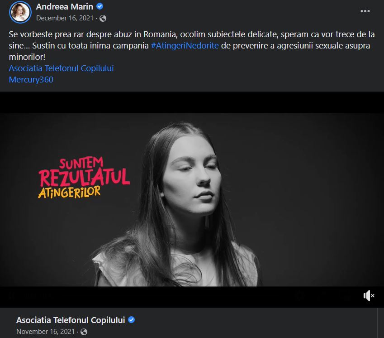
Task: Click the word 'minorilor!' in the caption
Action: 27,57
